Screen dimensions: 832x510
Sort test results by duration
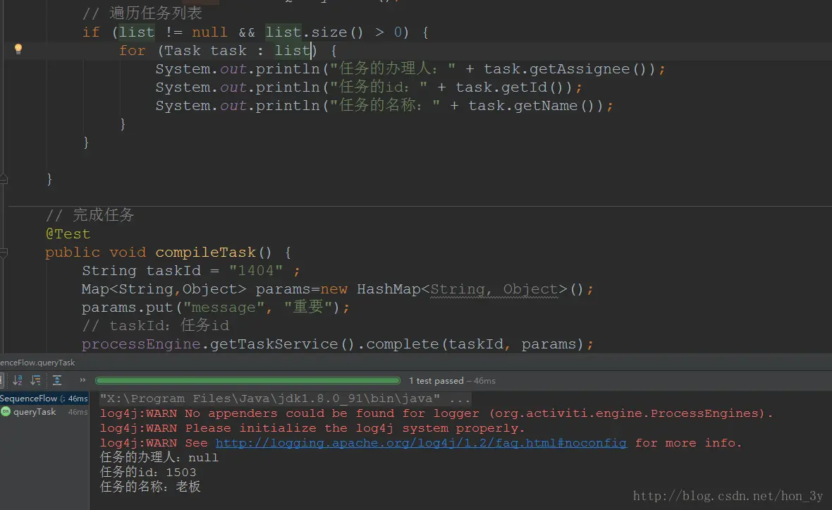pyautogui.click(x=35, y=380)
